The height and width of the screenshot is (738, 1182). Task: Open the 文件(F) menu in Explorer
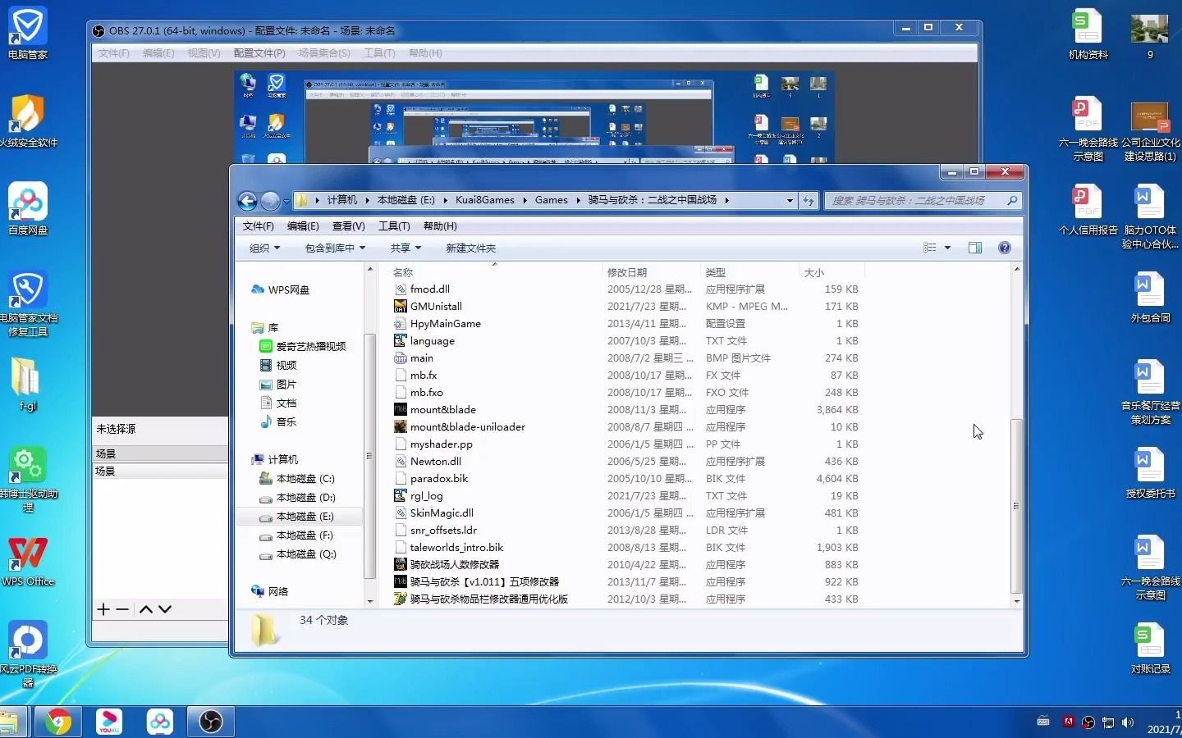tap(259, 226)
